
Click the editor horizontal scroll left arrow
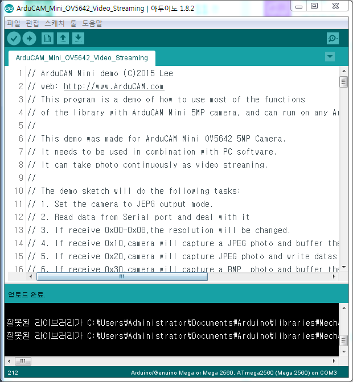click(x=31, y=276)
